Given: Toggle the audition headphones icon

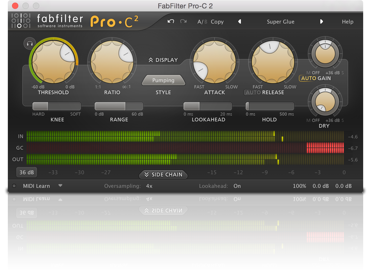Looking at the screenshot, I should click(x=30, y=44).
